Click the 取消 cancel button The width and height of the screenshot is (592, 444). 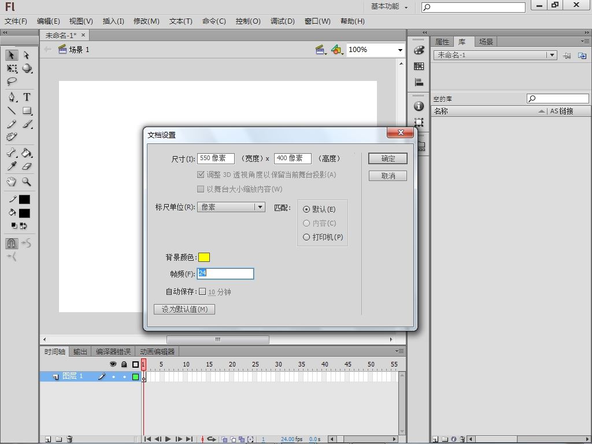click(x=388, y=176)
